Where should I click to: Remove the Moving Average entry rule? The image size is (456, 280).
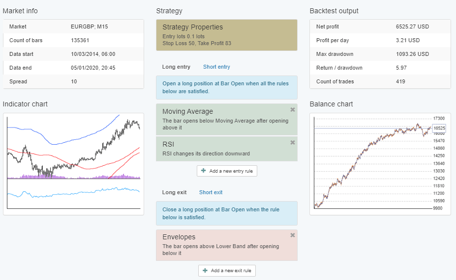(293, 109)
